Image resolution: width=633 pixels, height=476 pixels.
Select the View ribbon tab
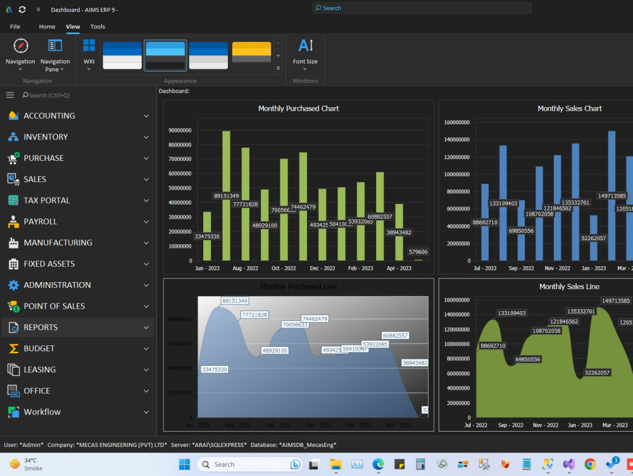point(73,26)
